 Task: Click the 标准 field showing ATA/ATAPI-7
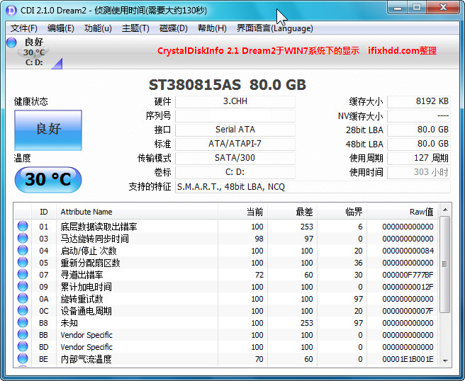tap(235, 144)
